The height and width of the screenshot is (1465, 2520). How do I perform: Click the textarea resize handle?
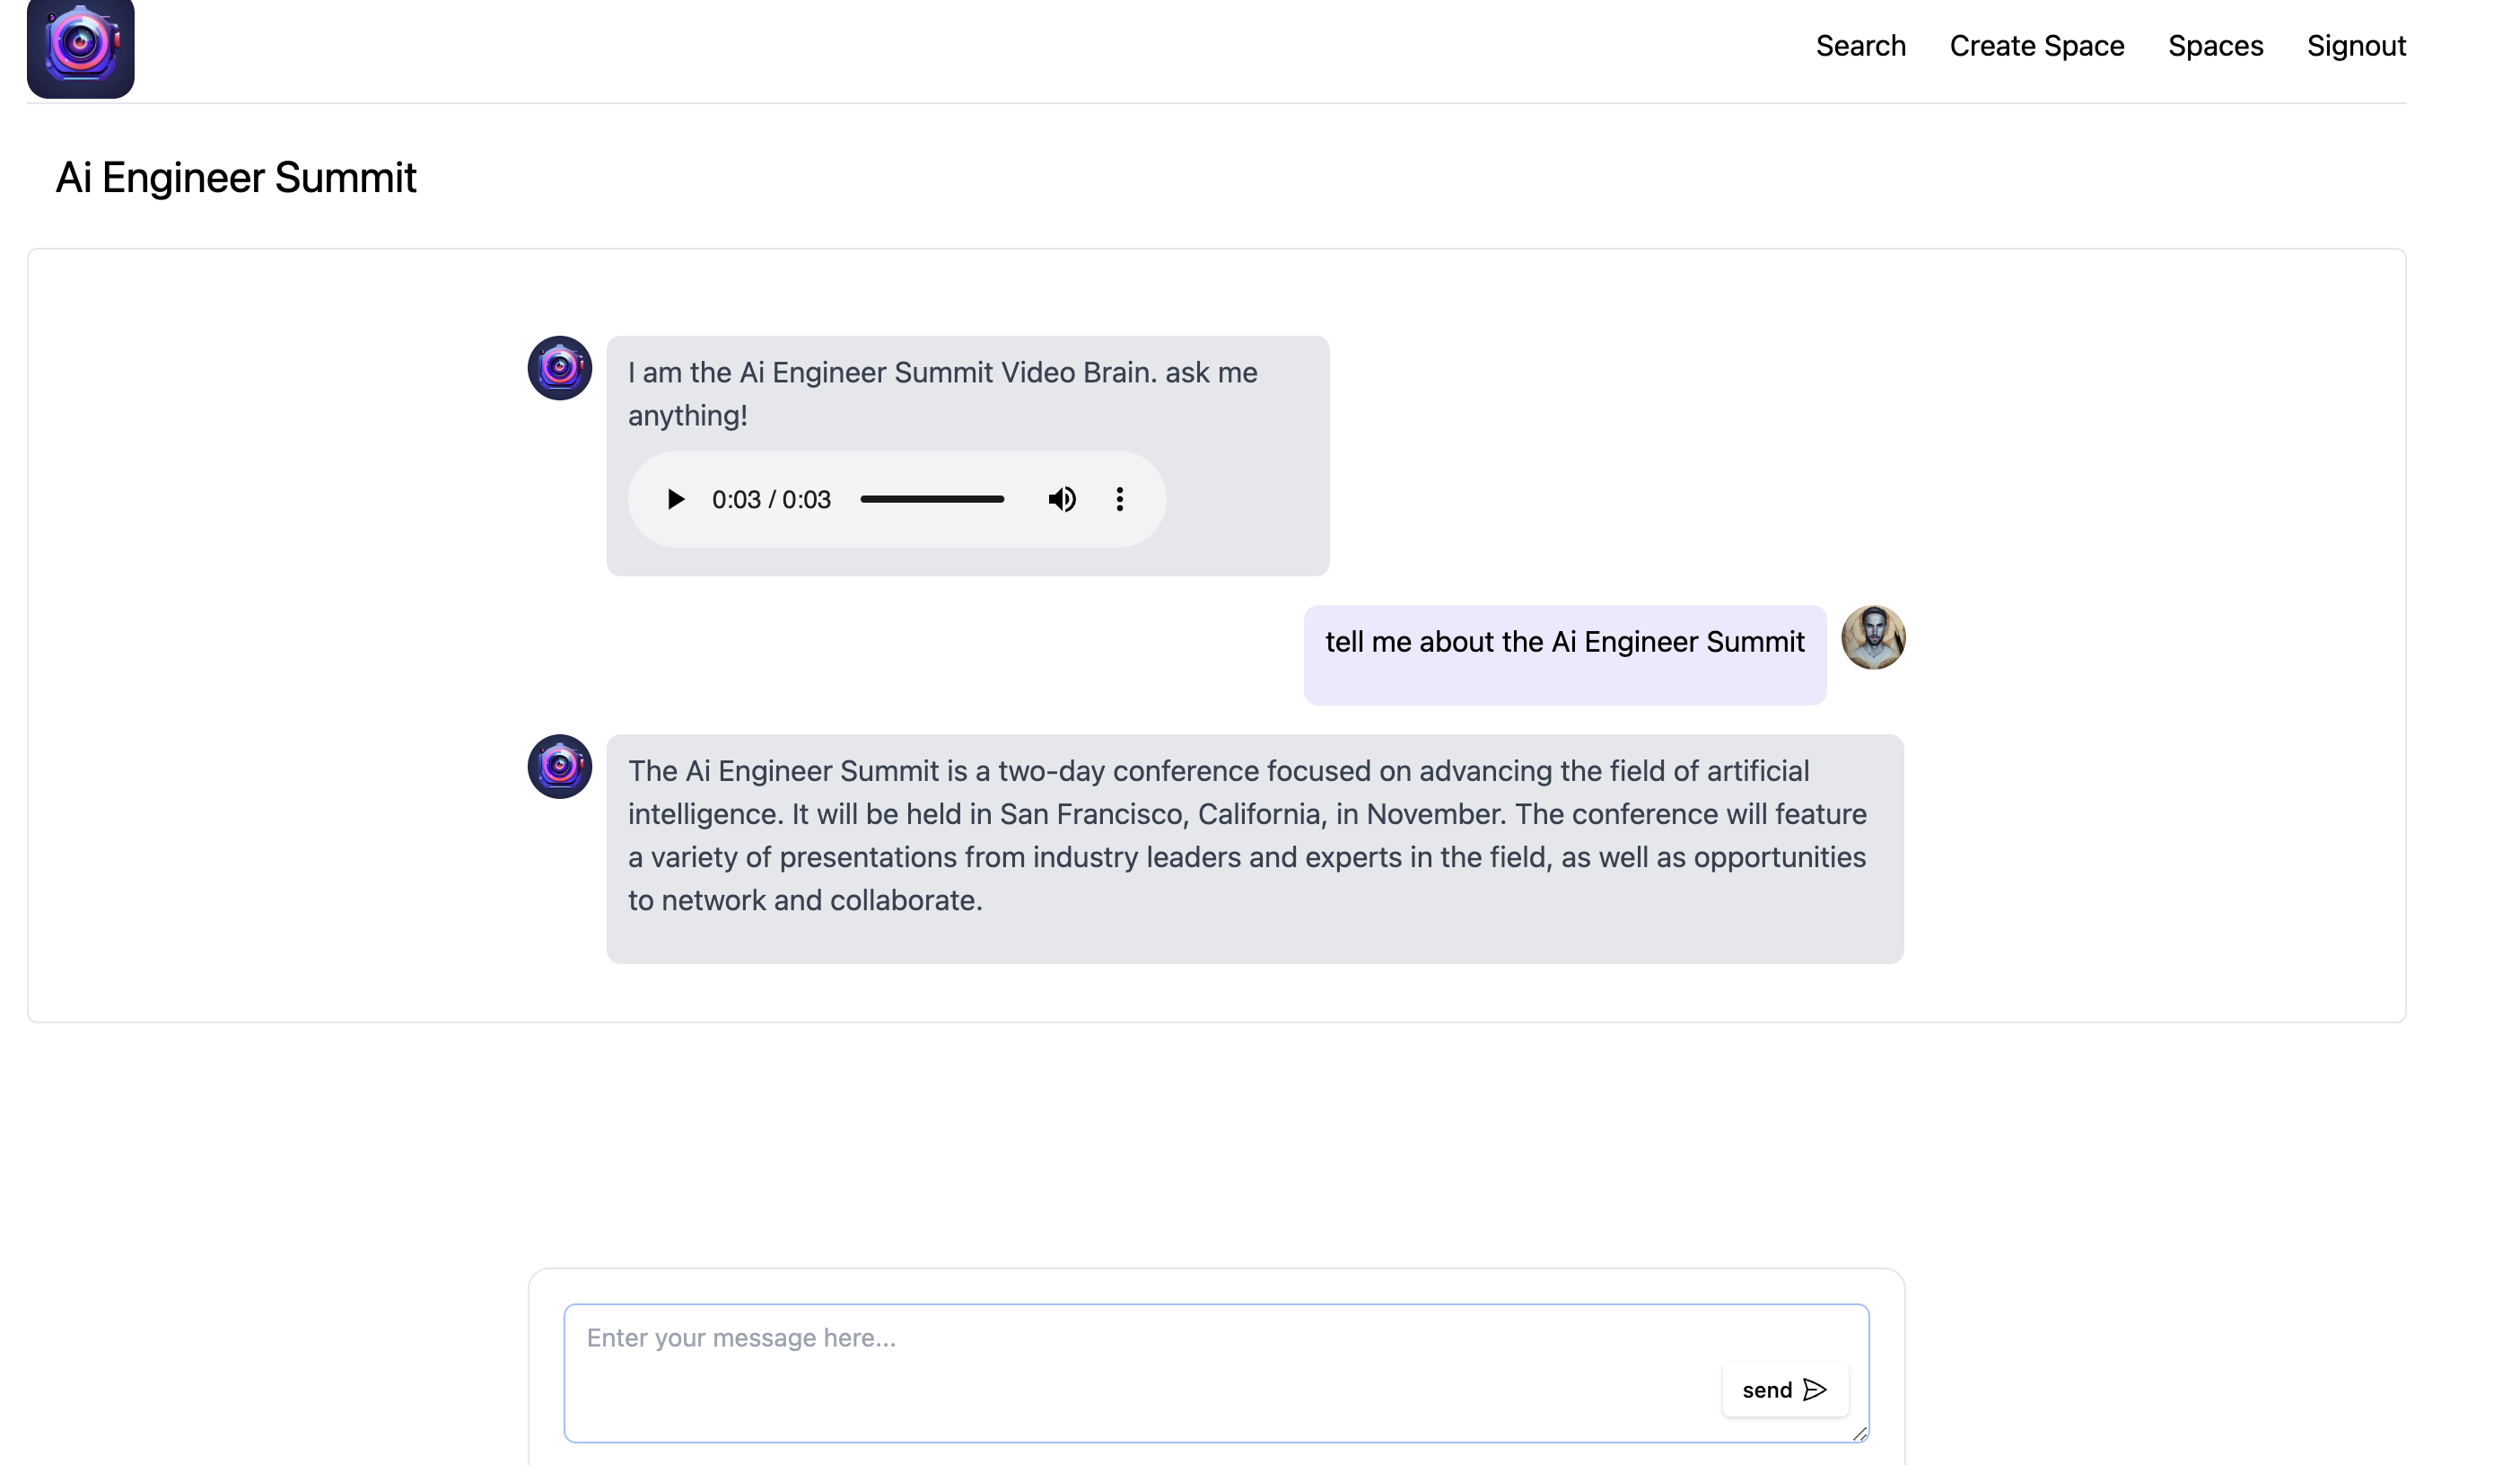click(x=1859, y=1434)
